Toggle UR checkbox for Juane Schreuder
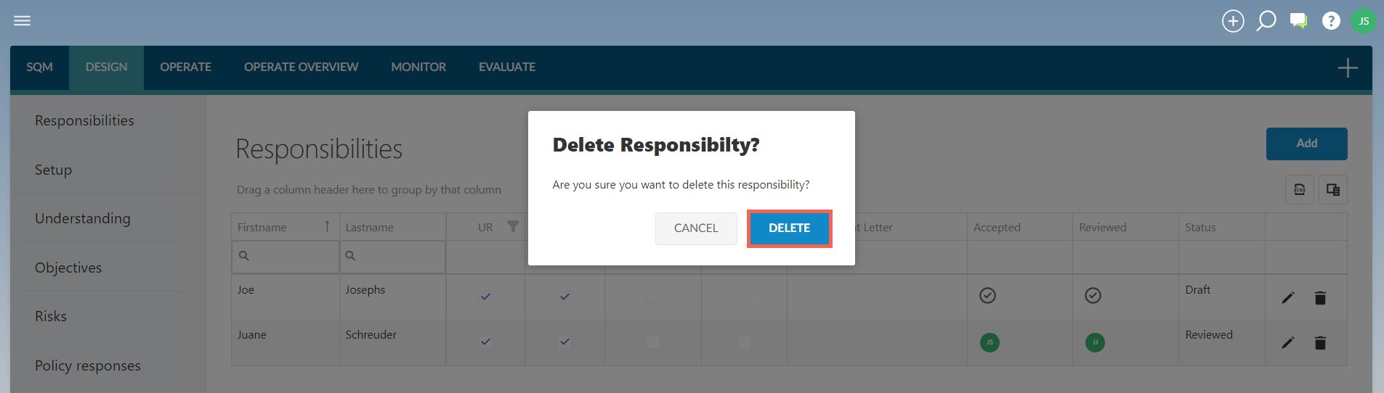1384x393 pixels. (485, 342)
